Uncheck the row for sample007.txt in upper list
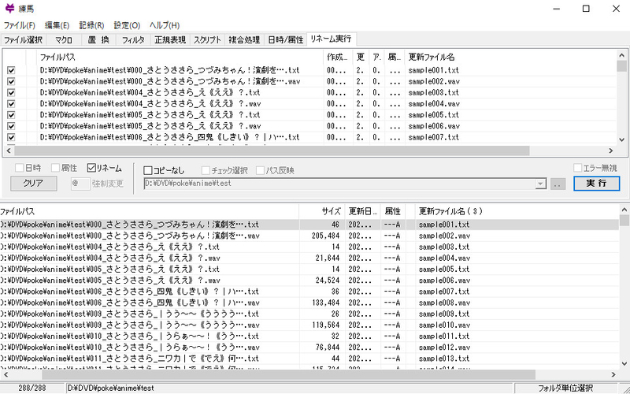 click(11, 137)
